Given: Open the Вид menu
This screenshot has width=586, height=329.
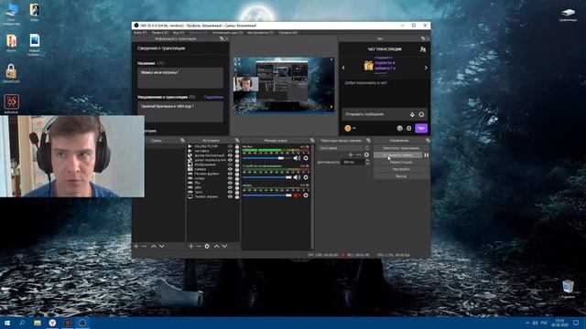Looking at the screenshot, I should [x=179, y=33].
